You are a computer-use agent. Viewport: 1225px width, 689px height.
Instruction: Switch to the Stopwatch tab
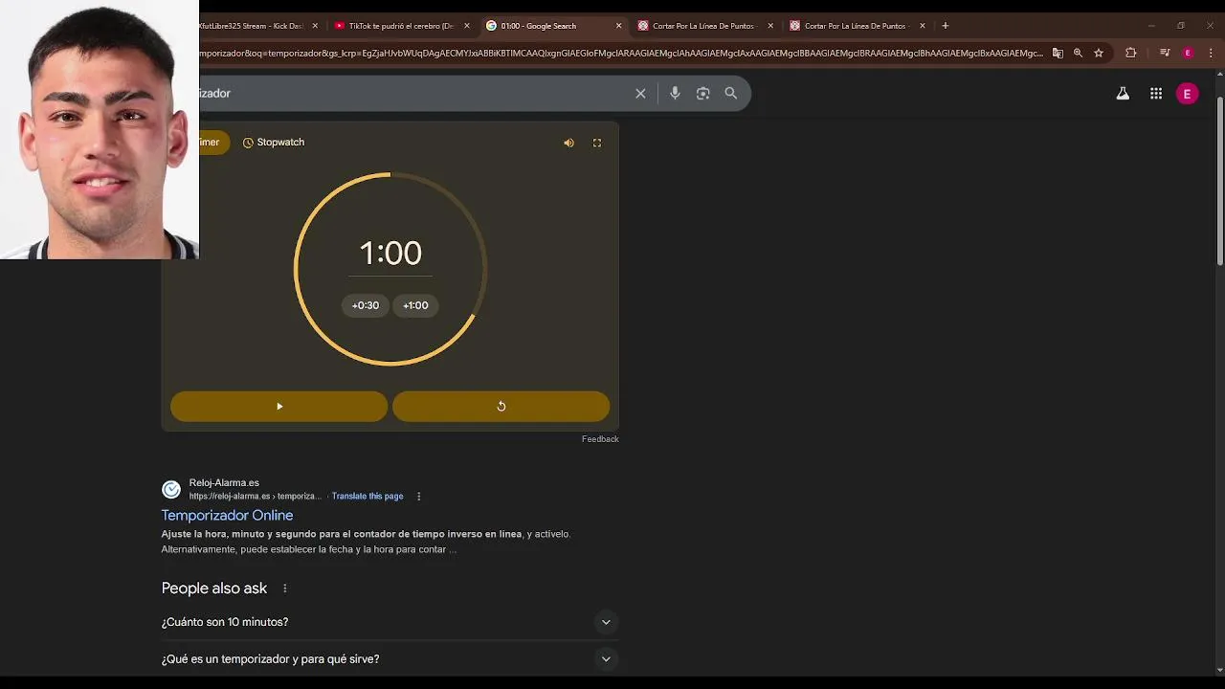(x=274, y=143)
